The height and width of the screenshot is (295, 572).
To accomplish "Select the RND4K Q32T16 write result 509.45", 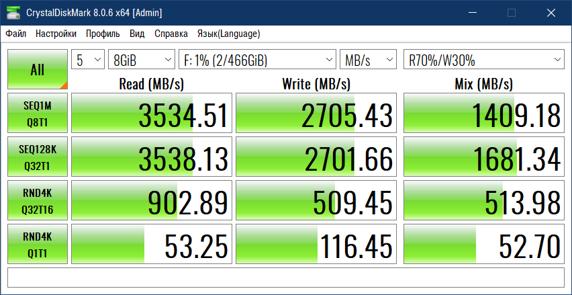I will pyautogui.click(x=316, y=200).
